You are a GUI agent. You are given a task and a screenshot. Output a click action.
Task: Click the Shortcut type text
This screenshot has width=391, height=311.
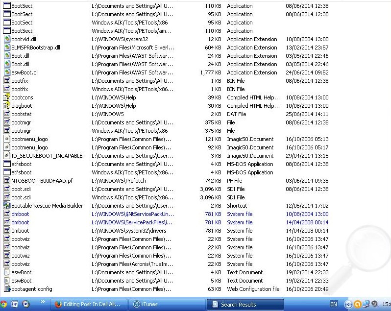[237, 206]
